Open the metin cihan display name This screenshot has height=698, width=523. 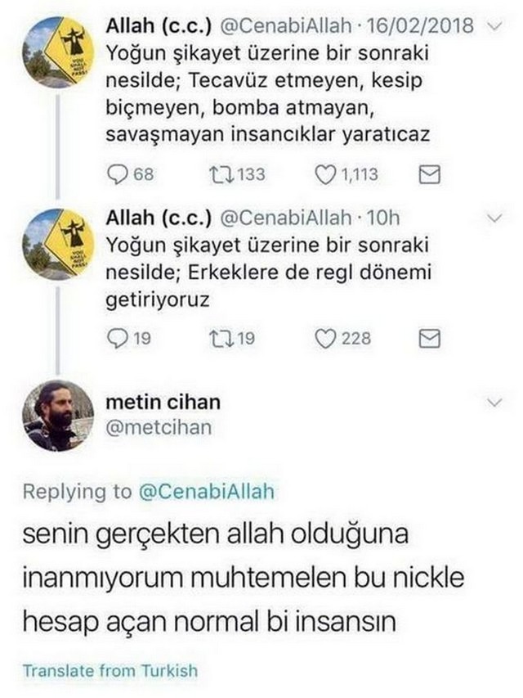coord(163,403)
